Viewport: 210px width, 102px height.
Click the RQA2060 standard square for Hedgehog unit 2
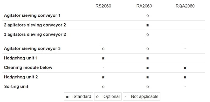tap(185, 77)
